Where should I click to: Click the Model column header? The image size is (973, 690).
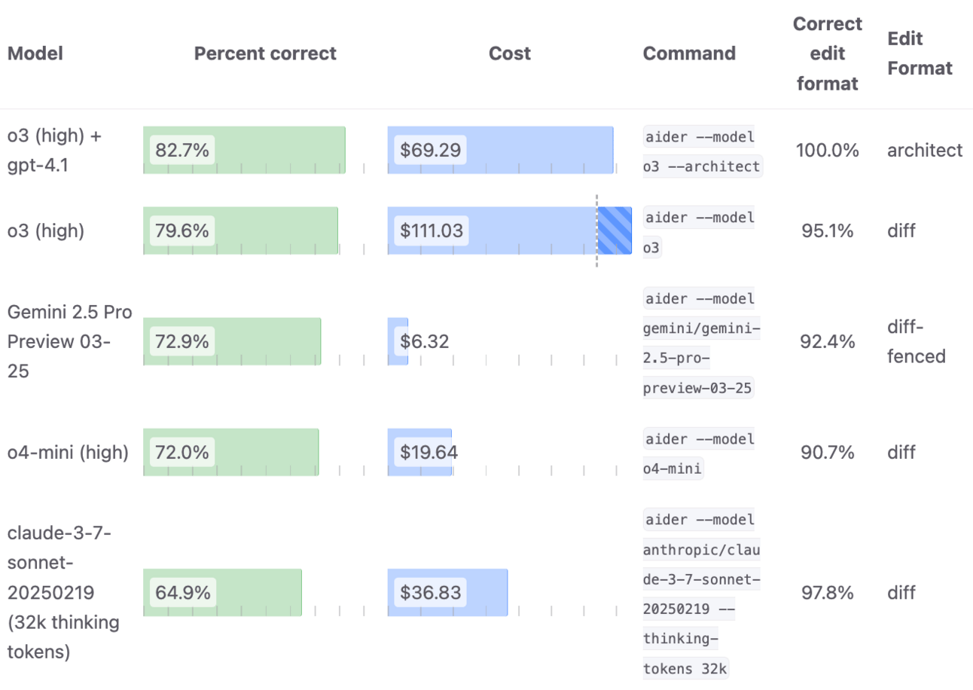[x=35, y=53]
